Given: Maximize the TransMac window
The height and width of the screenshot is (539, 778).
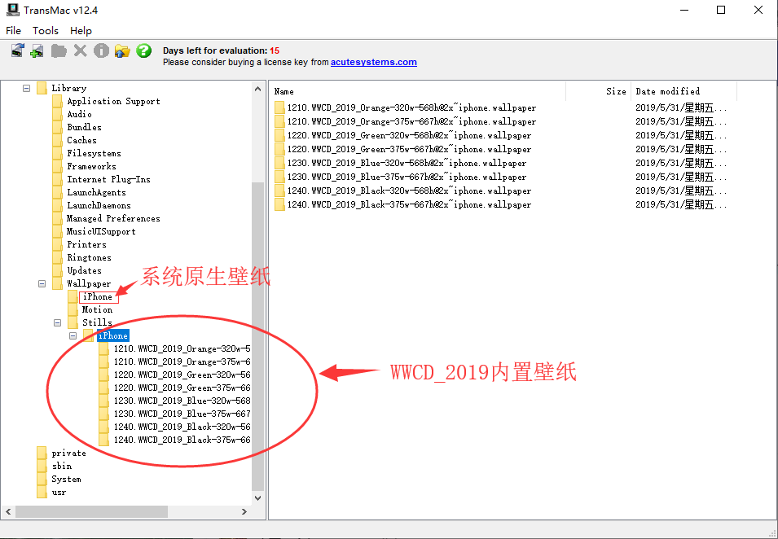Looking at the screenshot, I should pyautogui.click(x=721, y=10).
